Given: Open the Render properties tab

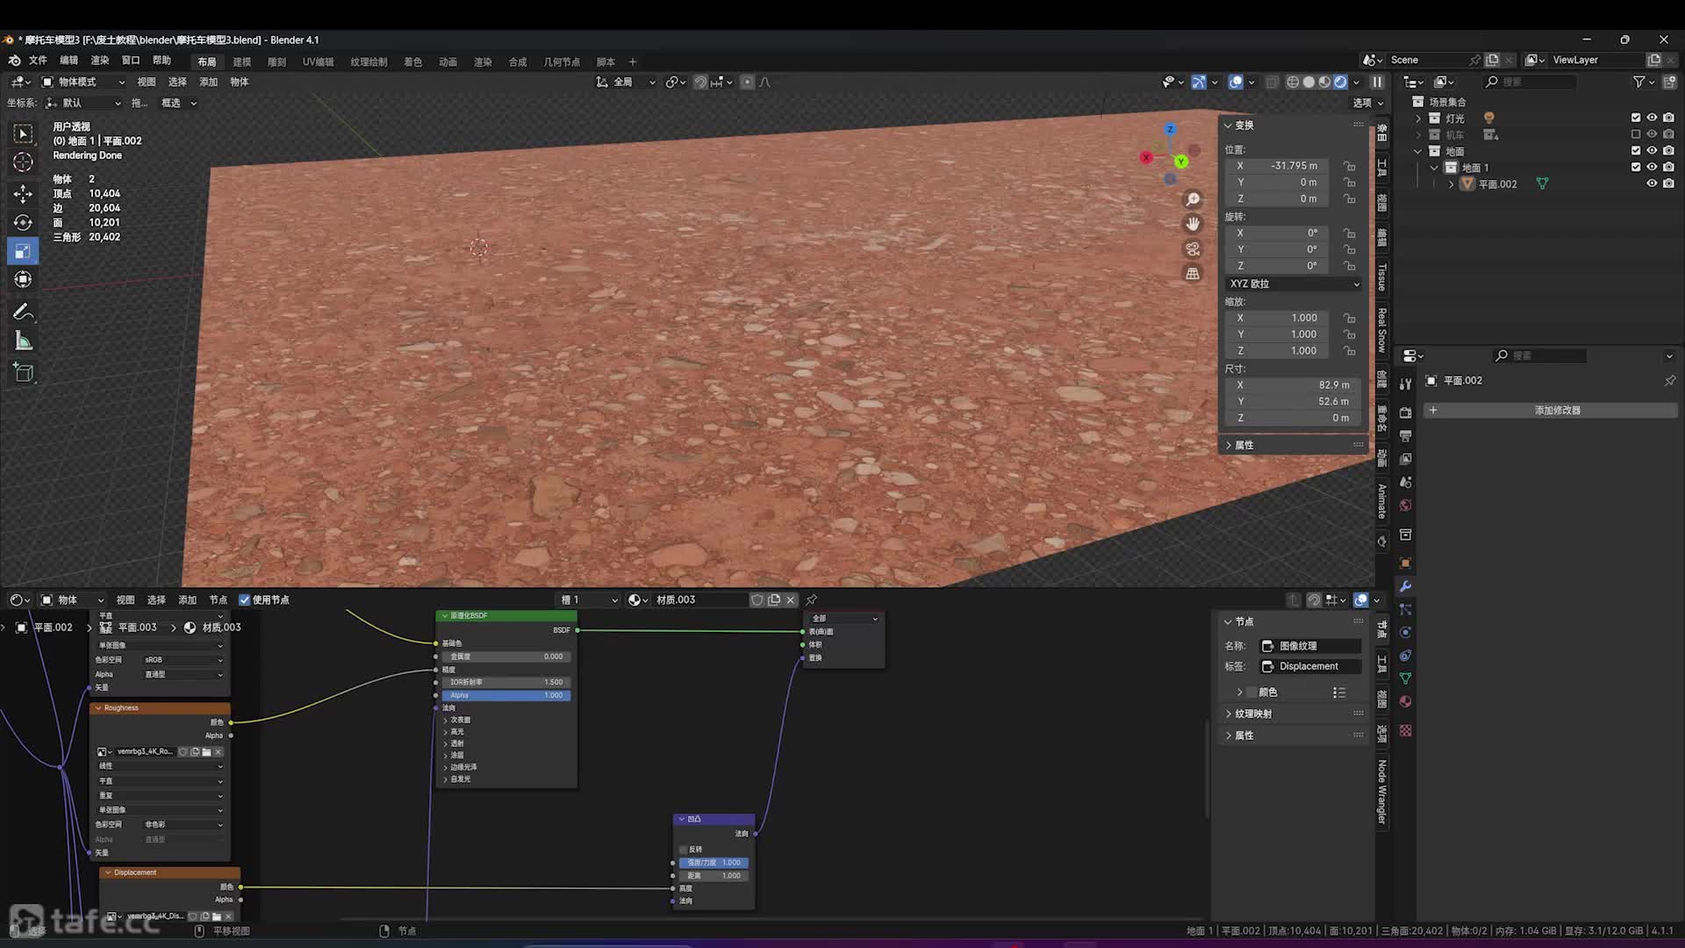Looking at the screenshot, I should (1405, 413).
